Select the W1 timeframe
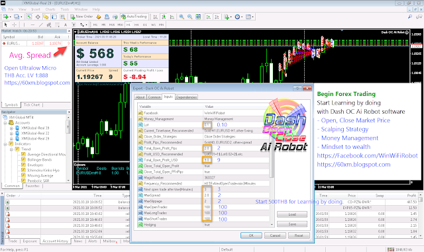Viewport: 424px width, 252px height. click(153, 24)
